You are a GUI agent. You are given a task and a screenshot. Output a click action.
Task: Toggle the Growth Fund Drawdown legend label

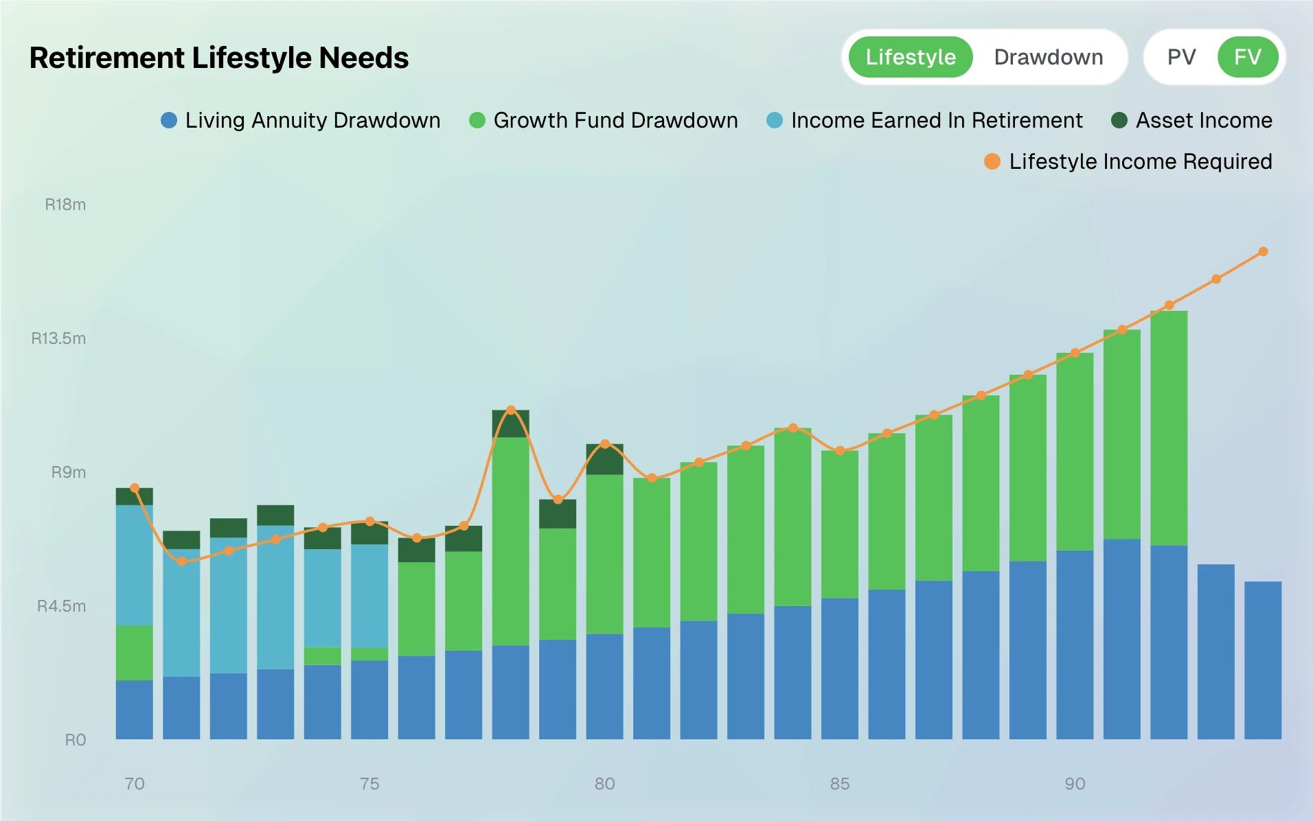[x=615, y=120]
